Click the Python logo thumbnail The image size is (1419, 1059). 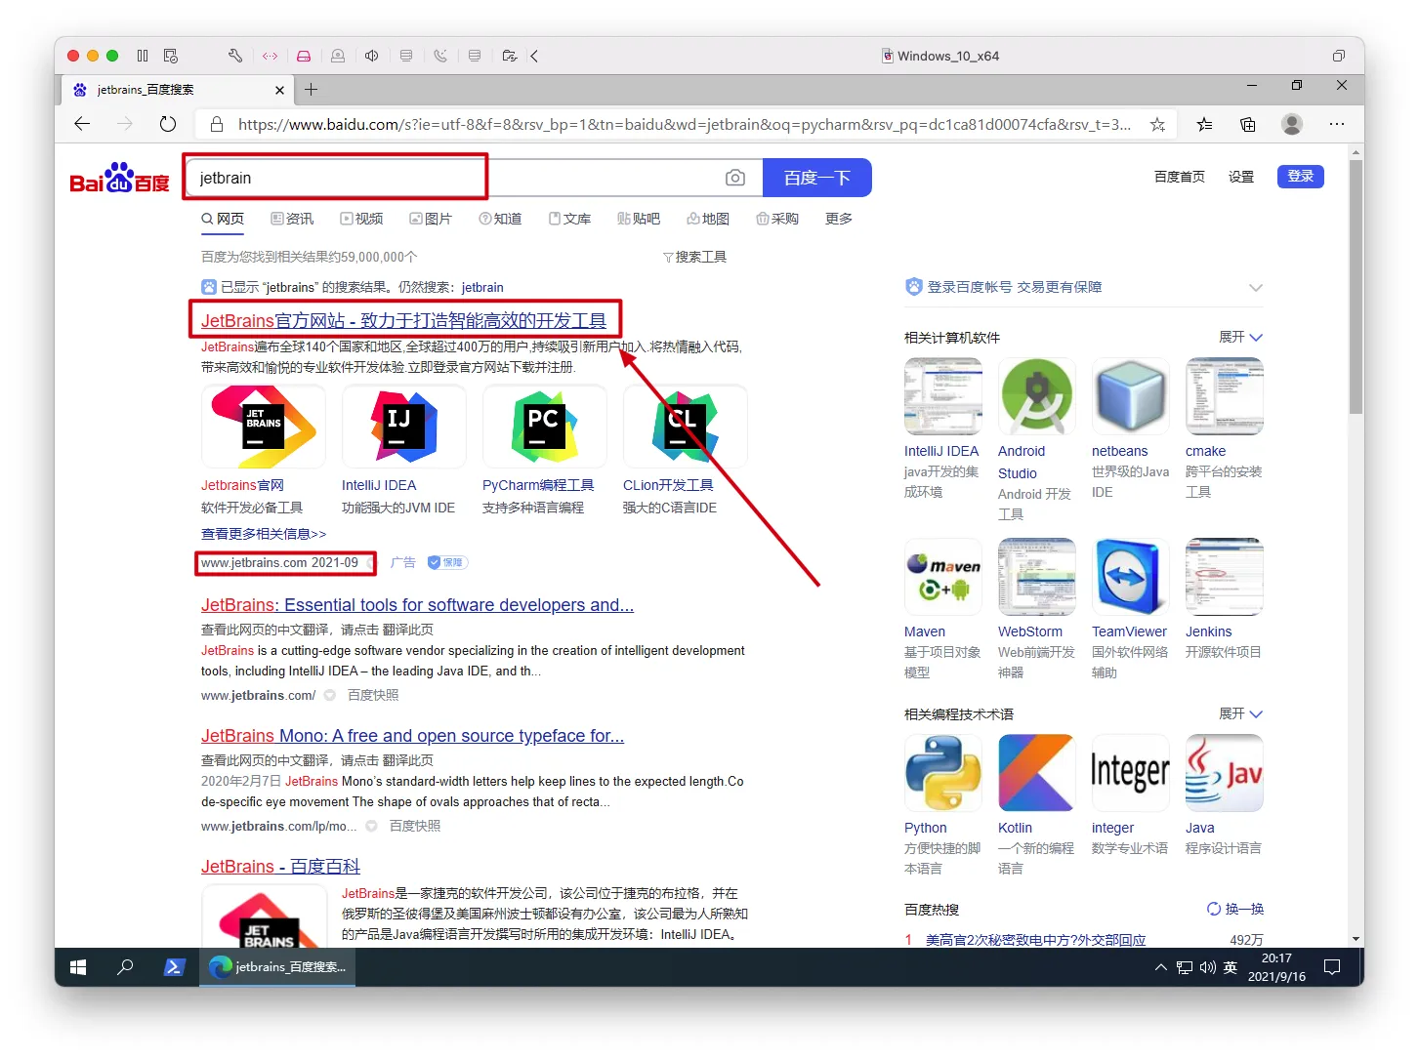(x=943, y=773)
